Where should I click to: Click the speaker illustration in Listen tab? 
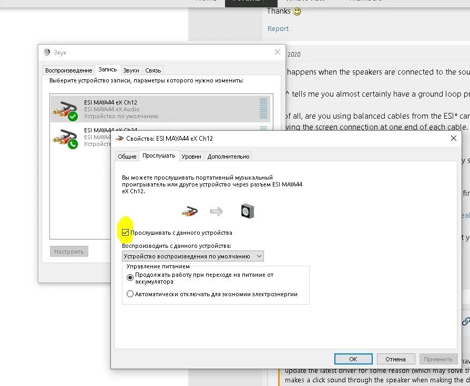click(x=247, y=211)
